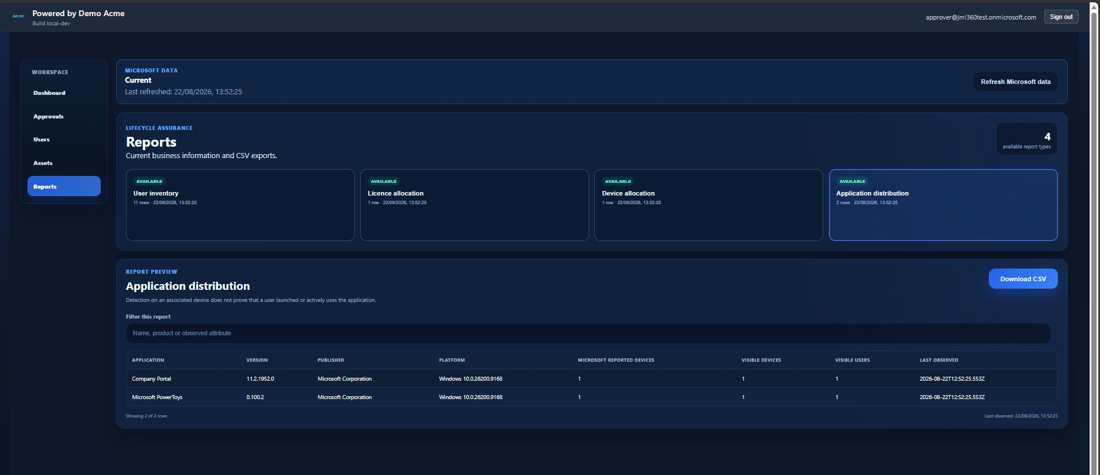Click the Demo Acme logo icon
This screenshot has height=475, width=1100.
tap(18, 16)
